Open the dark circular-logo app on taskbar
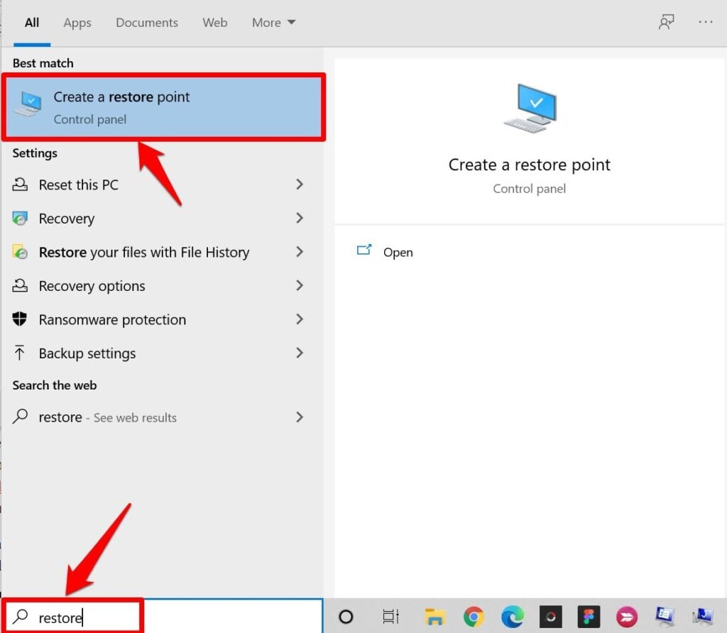727x633 pixels. tap(550, 617)
